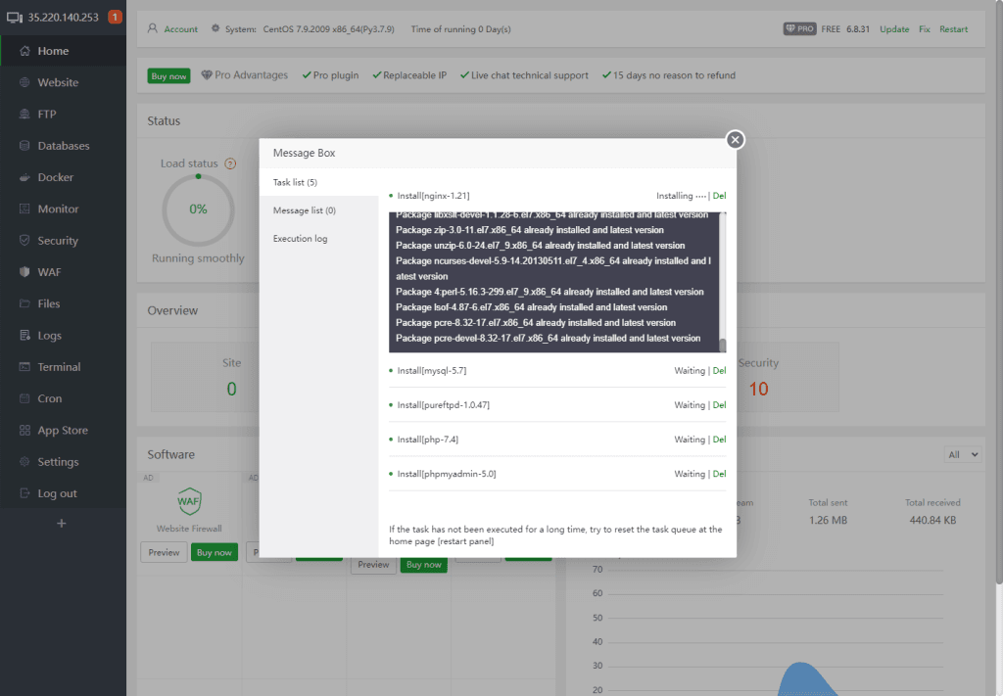Open the Terminal icon in sidebar
The height and width of the screenshot is (696, 1003).
coord(24,367)
